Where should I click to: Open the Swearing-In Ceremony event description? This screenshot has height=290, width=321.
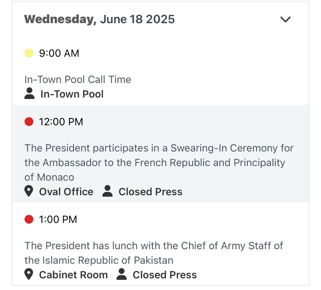click(x=159, y=163)
